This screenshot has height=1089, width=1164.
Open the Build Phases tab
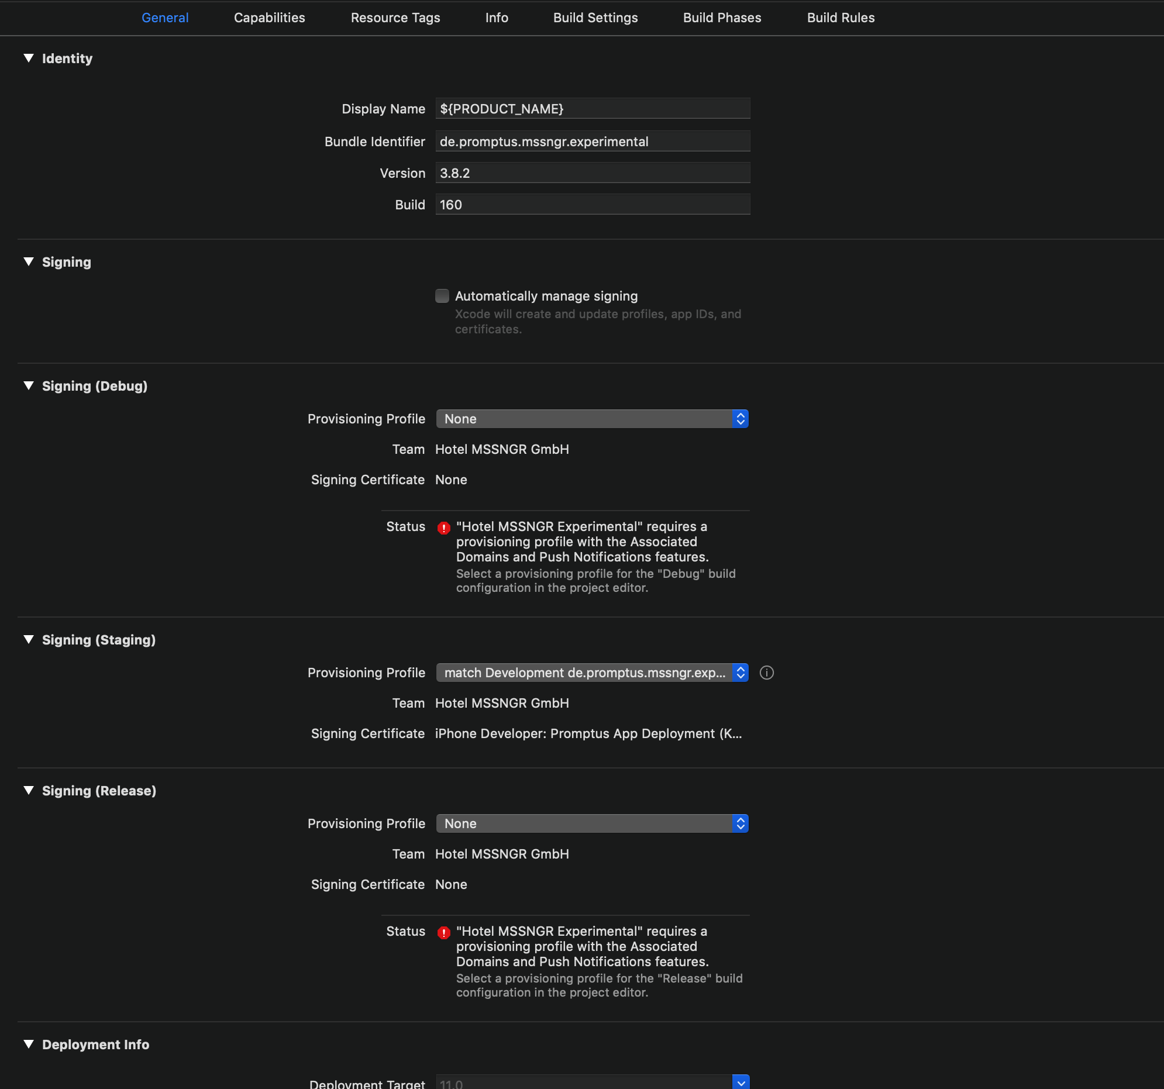722,18
